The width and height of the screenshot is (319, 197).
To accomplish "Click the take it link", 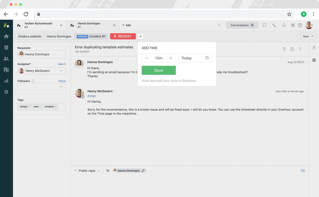I will 62,64.
